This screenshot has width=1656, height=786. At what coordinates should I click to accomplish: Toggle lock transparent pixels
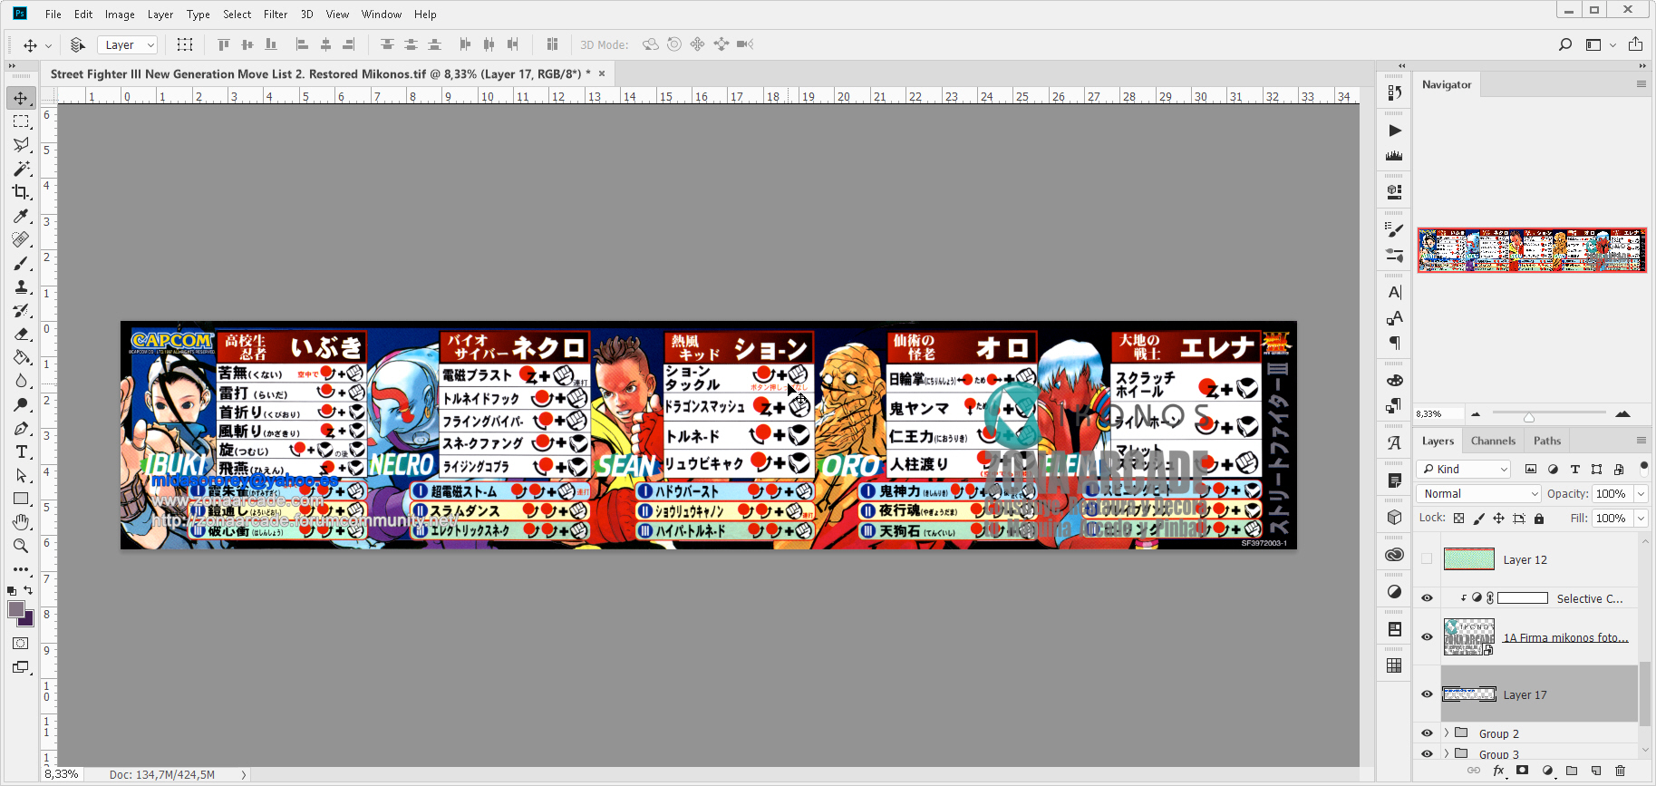[x=1458, y=519]
